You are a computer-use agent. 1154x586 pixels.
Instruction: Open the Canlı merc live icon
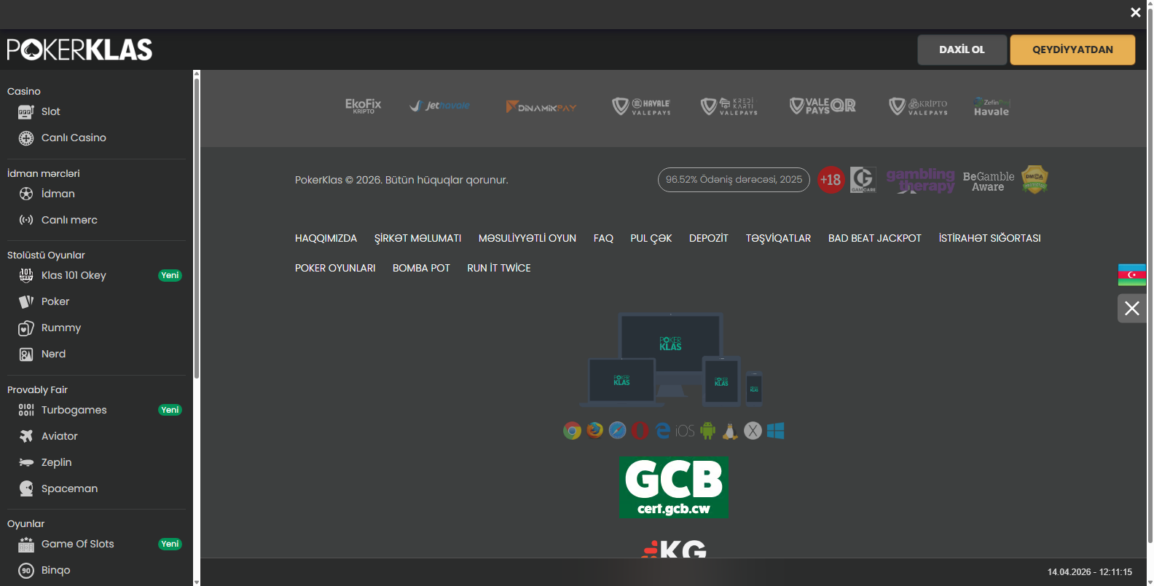[26, 220]
